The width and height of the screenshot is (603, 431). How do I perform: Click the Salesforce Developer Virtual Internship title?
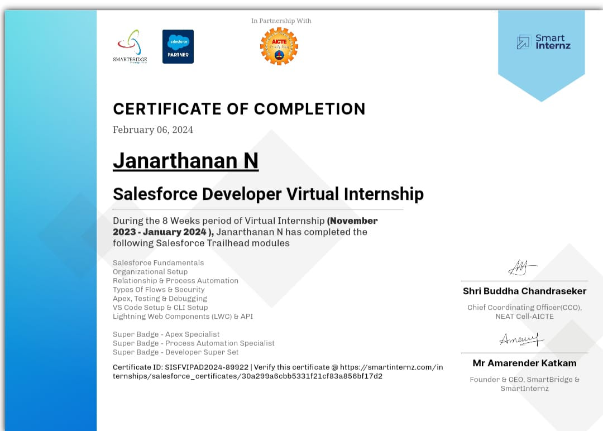coord(268,194)
